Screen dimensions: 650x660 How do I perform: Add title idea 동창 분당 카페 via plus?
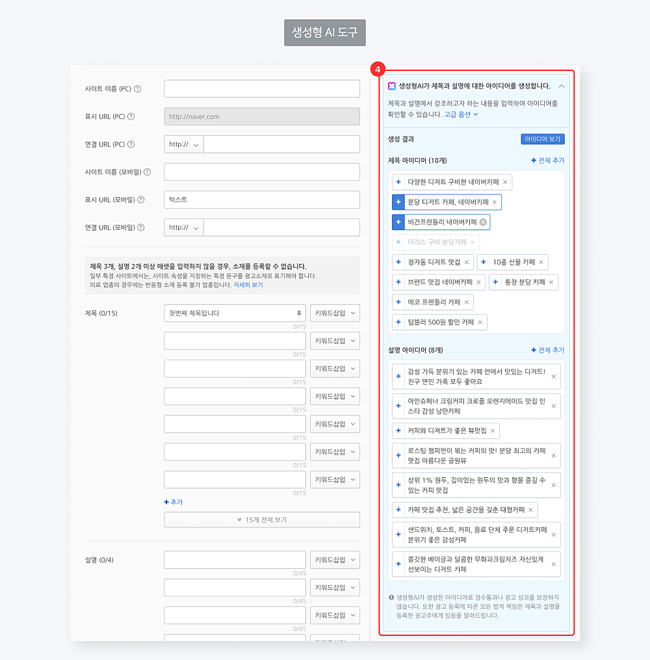(x=495, y=282)
